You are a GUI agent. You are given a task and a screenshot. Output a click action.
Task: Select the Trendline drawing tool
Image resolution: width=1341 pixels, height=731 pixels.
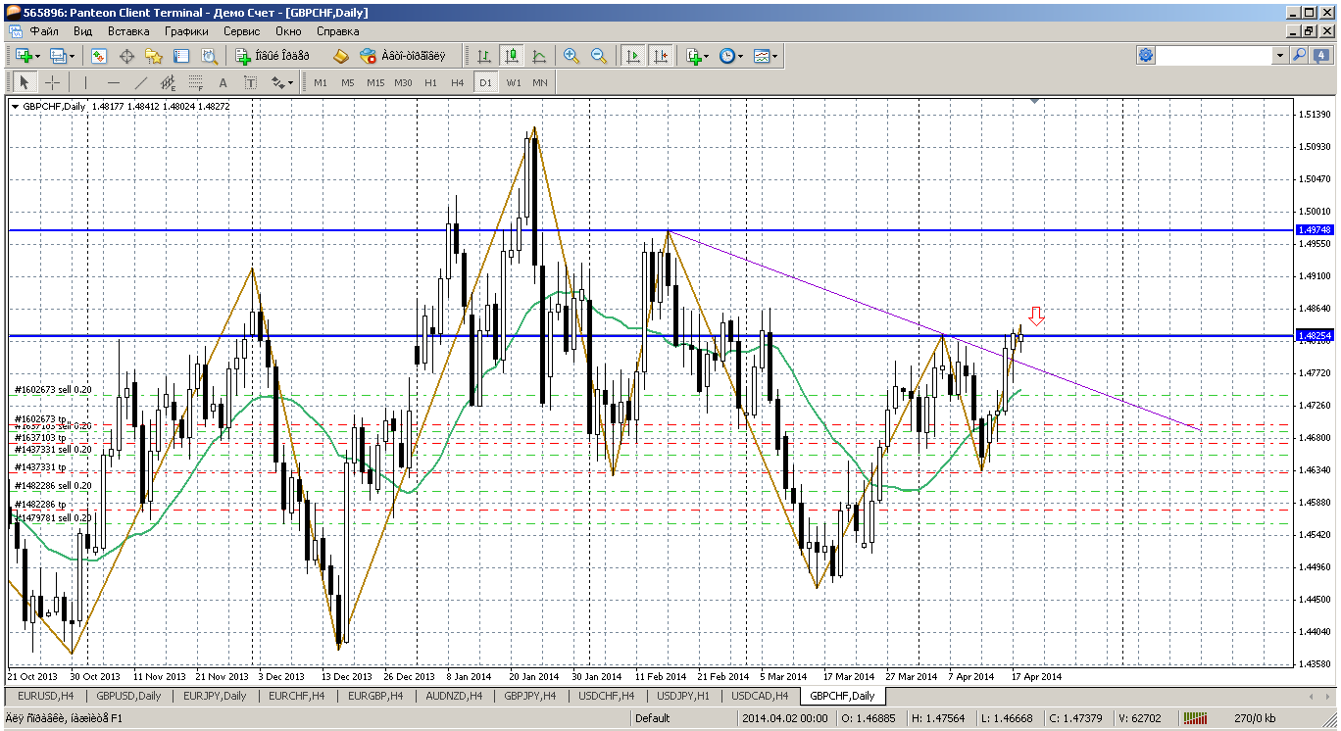coord(141,83)
